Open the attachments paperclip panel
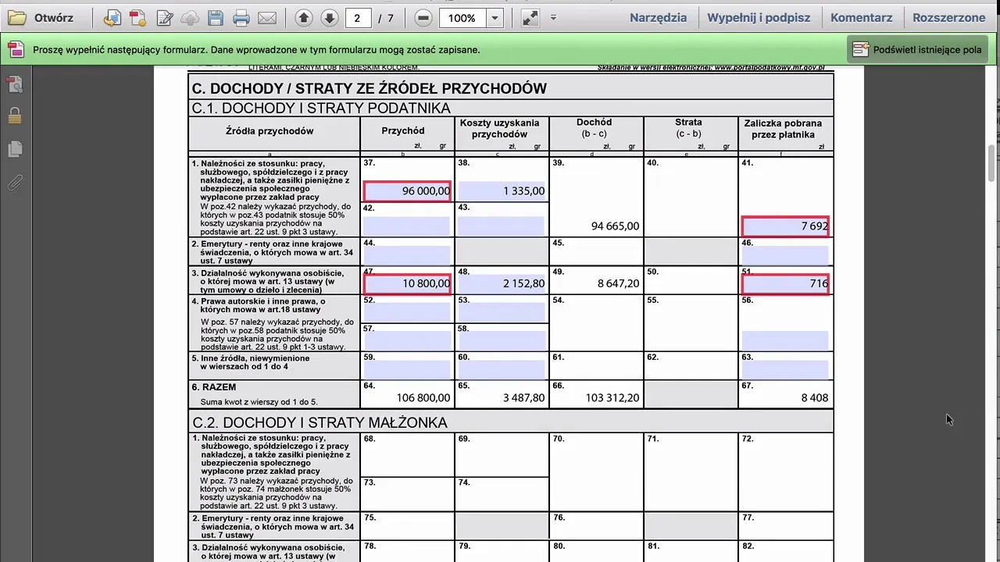This screenshot has width=1000, height=562. (15, 183)
